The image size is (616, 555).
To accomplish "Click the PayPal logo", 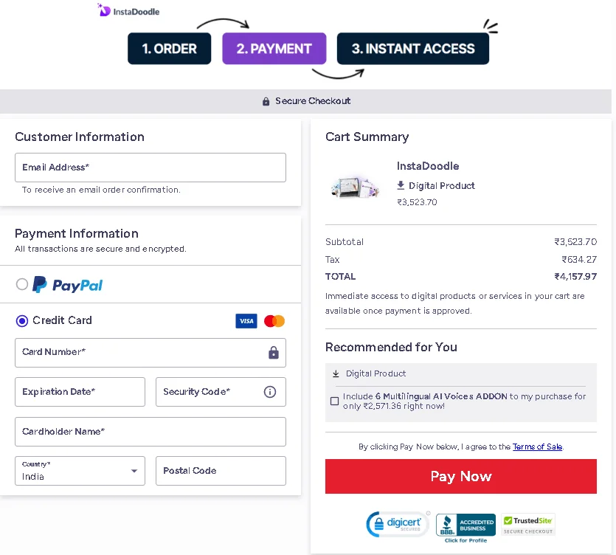I will [68, 285].
